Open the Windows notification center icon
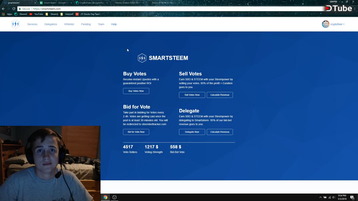 [352, 197]
